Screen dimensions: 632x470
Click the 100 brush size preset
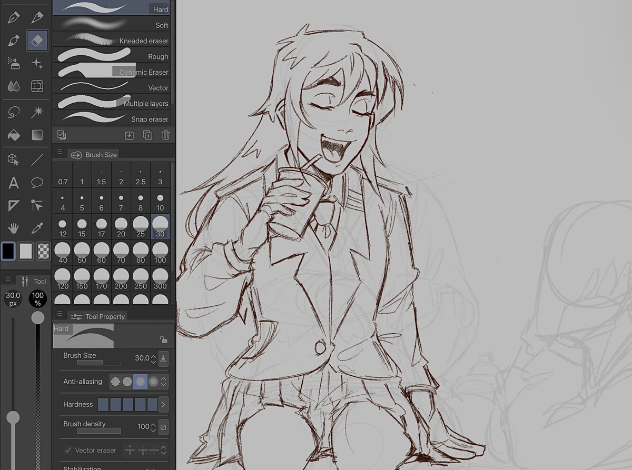(161, 253)
